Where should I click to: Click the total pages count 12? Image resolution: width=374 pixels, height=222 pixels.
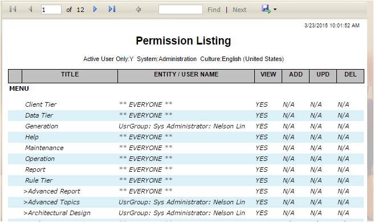(x=80, y=10)
